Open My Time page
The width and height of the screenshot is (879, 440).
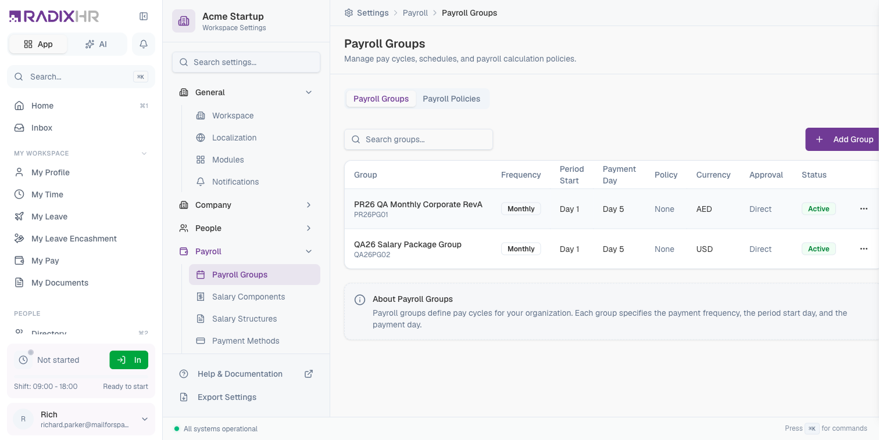coord(81,194)
